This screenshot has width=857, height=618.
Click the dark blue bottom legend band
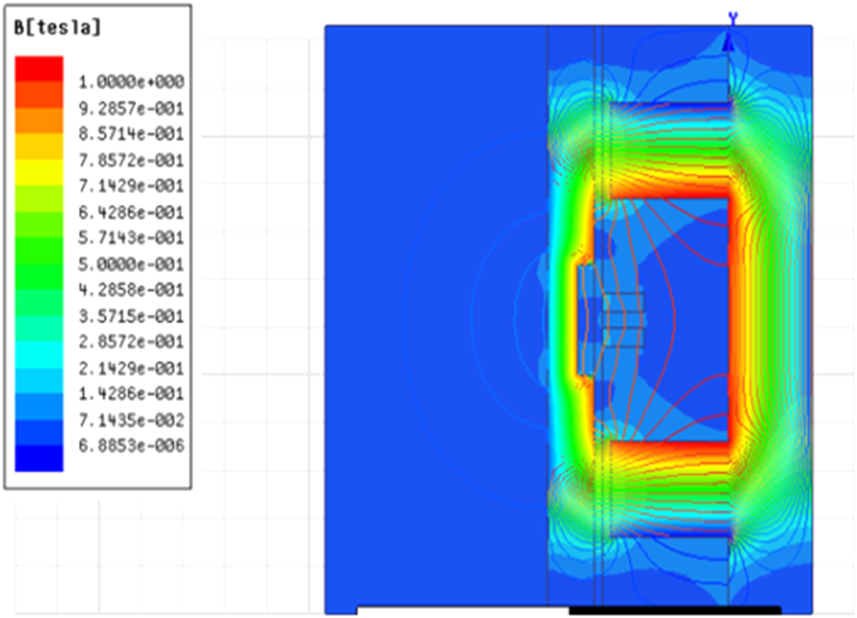(39, 458)
